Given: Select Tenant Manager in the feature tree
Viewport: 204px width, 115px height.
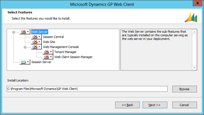Looking at the screenshot, I should tap(65, 52).
